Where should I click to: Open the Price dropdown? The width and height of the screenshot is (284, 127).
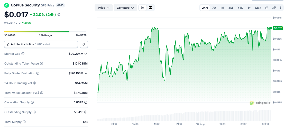[104, 8]
